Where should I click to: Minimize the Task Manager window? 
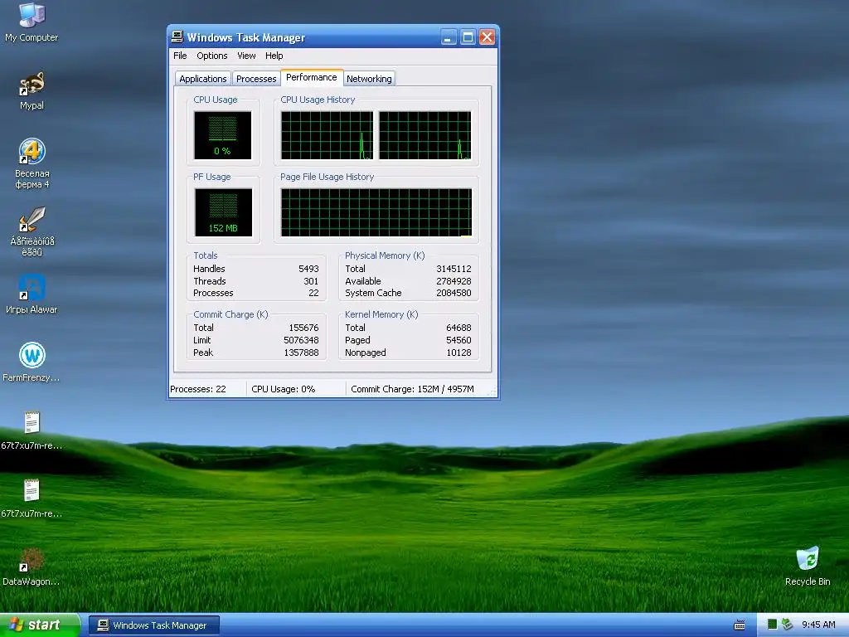click(449, 37)
